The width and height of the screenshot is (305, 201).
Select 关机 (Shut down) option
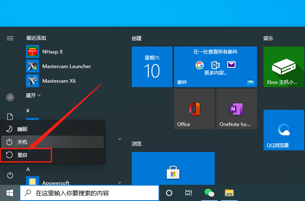tap(52, 142)
